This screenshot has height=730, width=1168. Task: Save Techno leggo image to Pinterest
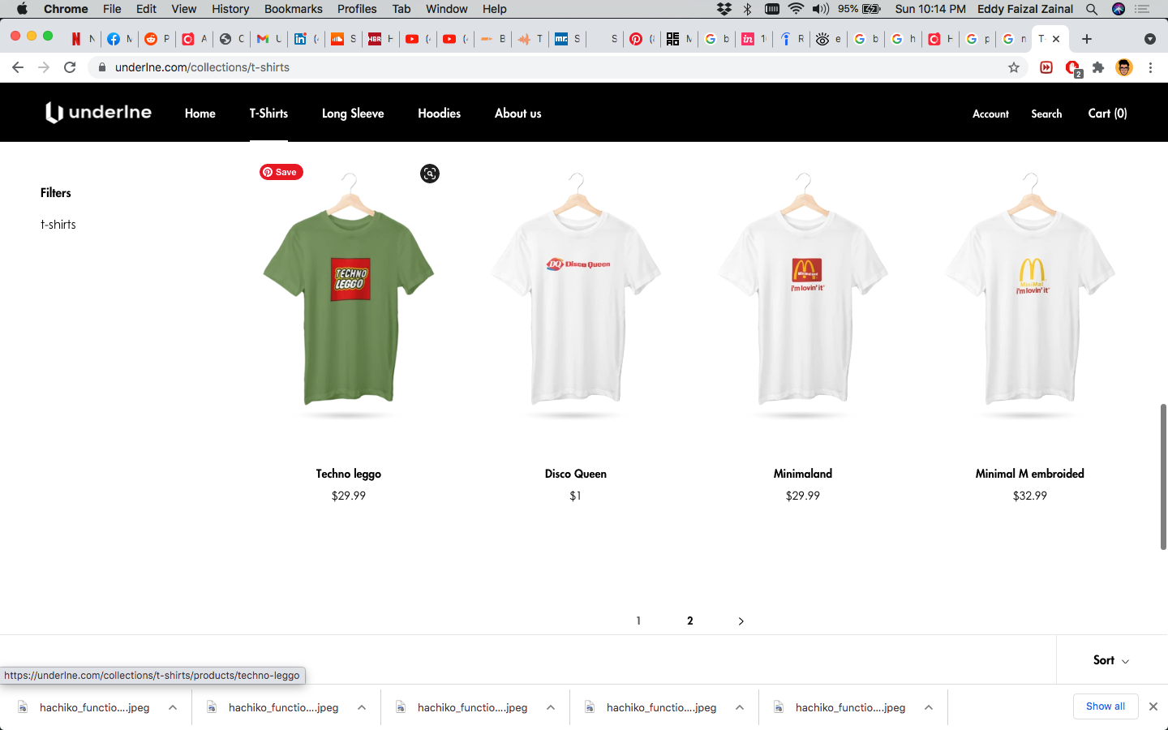(281, 172)
